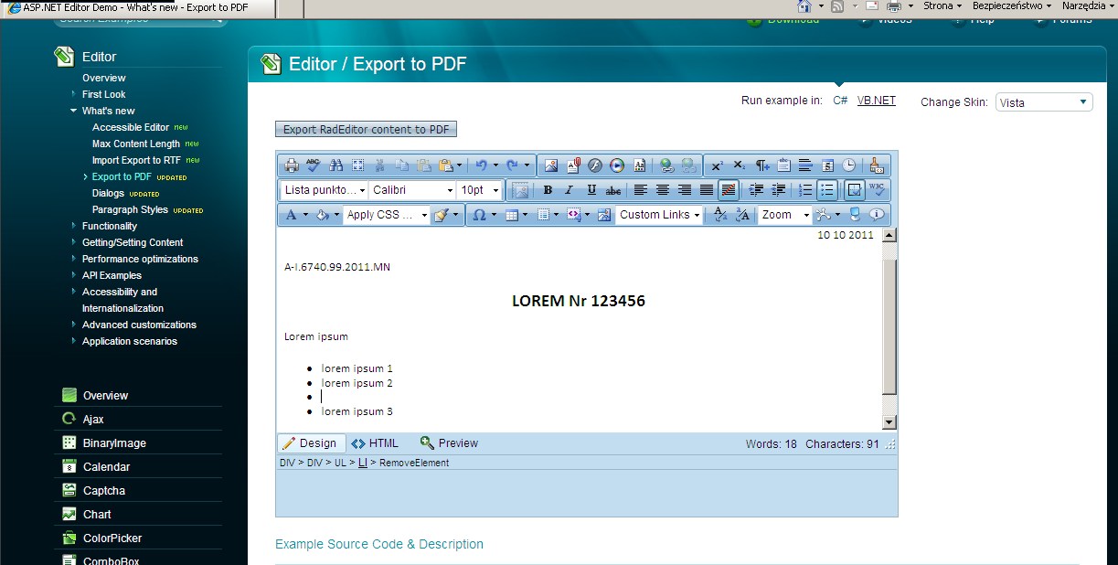The image size is (1118, 565).
Task: Click the Example Source Code & Description link
Action: 379,544
